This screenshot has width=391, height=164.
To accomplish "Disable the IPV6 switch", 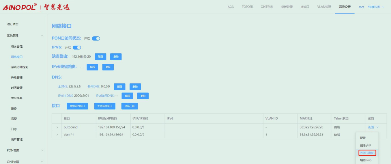I will pyautogui.click(x=77, y=48).
